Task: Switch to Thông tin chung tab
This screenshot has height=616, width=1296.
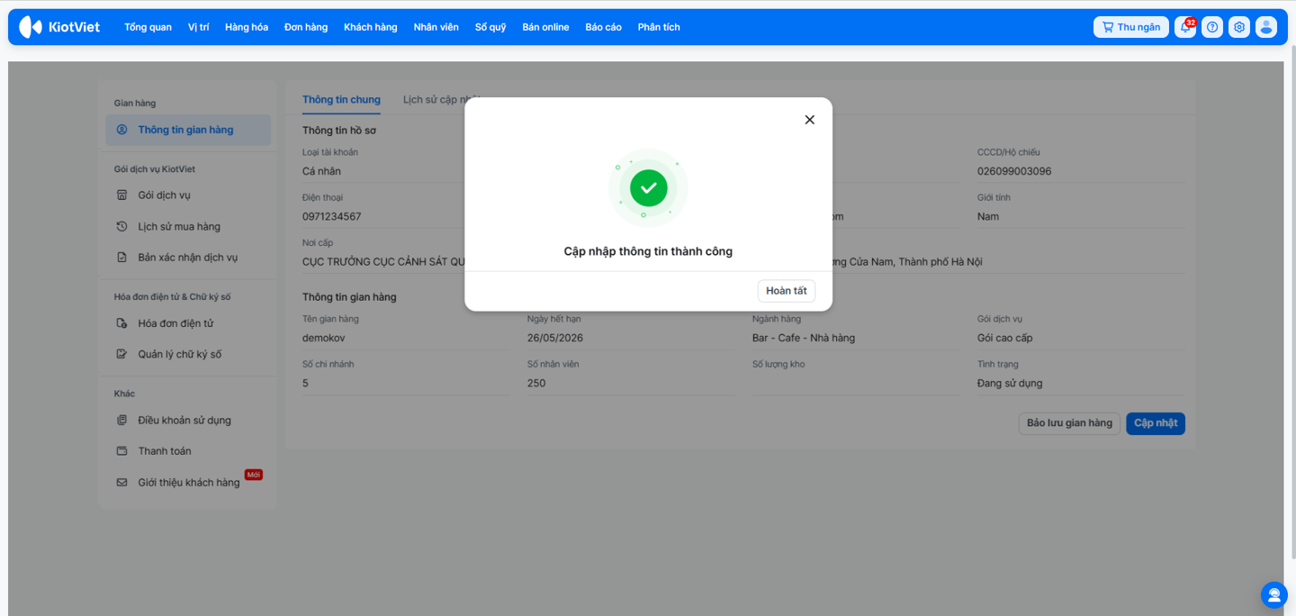Action: [341, 100]
